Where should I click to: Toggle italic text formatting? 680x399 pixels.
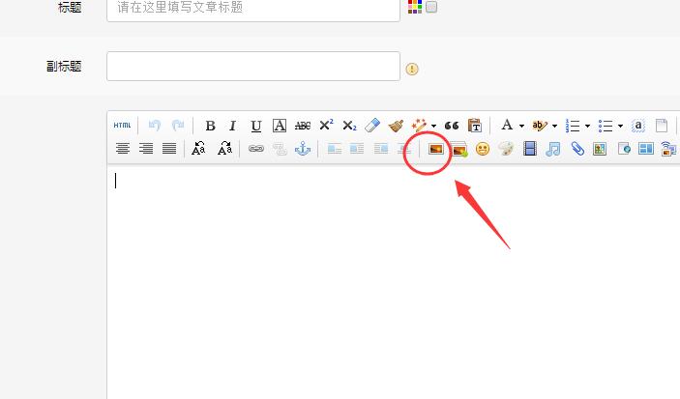click(x=232, y=126)
